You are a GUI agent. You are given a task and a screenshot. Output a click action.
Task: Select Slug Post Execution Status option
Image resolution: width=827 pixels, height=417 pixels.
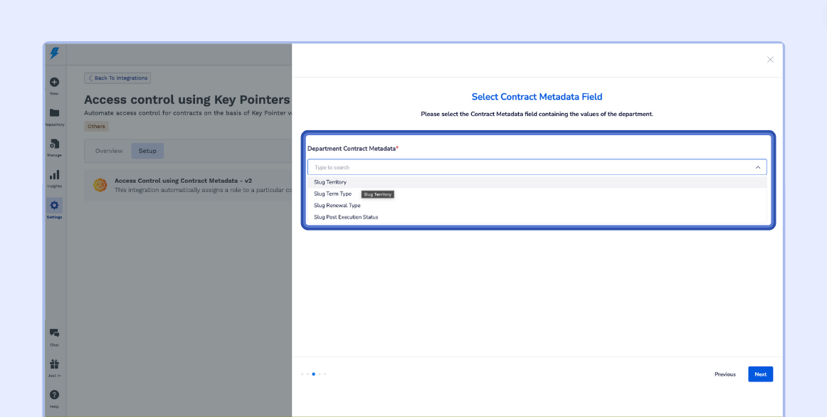coord(537,216)
